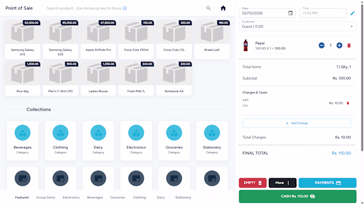Add Coca-Cola 330ml to cart

(x=136, y=40)
